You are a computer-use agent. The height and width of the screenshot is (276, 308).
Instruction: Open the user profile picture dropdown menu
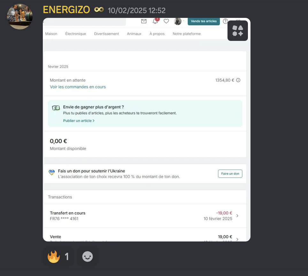[x=178, y=21]
